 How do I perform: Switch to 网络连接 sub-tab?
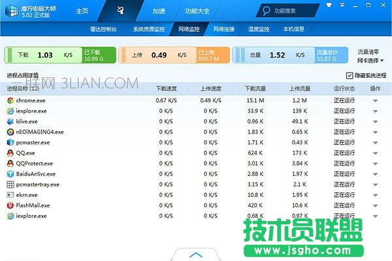[x=223, y=29]
